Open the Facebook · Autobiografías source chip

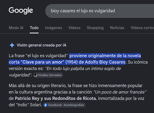[x=64, y=105]
